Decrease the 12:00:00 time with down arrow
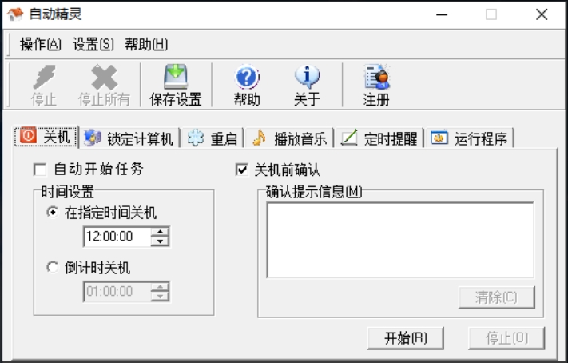Screen dimensions: 568x363 click(160, 241)
